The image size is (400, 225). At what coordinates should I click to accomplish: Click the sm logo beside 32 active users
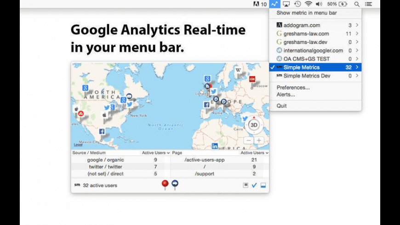[77, 185]
